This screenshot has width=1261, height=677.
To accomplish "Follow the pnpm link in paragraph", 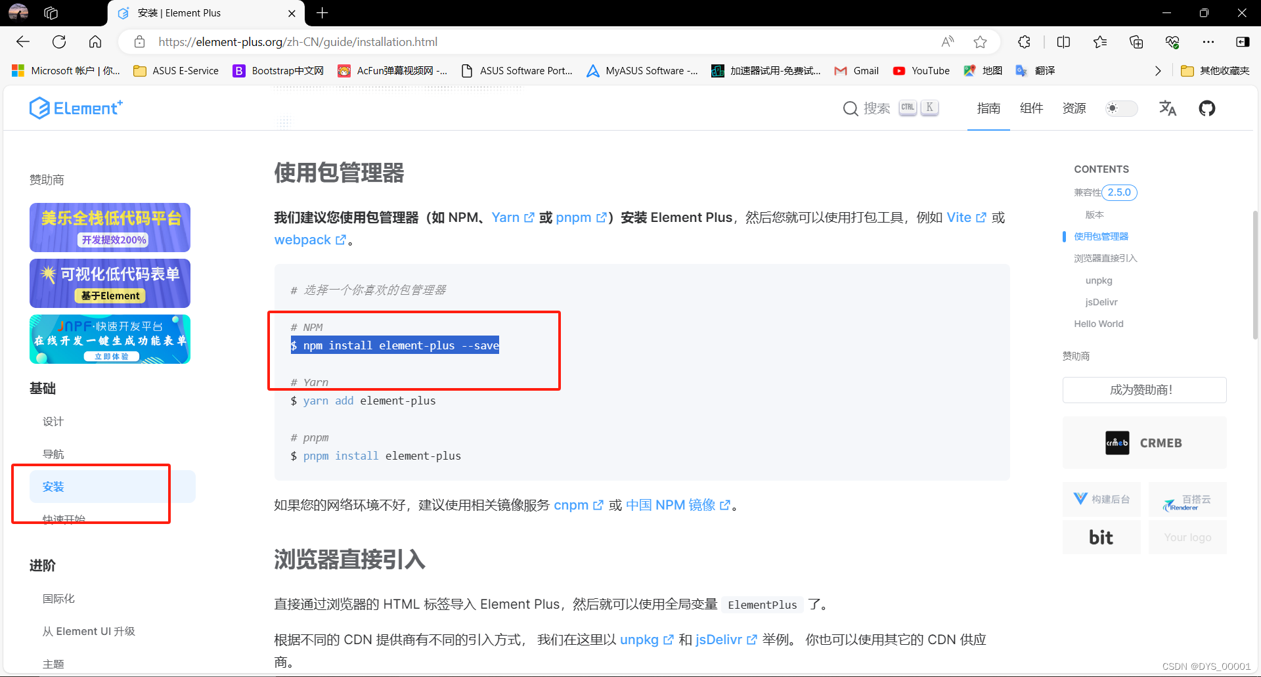I will 581,217.
